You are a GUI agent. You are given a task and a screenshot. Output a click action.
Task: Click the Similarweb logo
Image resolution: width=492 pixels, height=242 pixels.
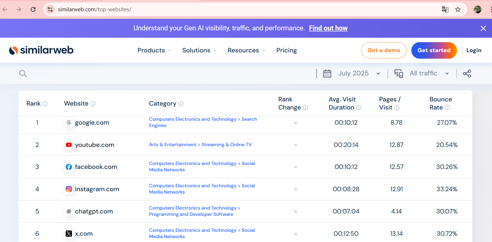point(41,50)
